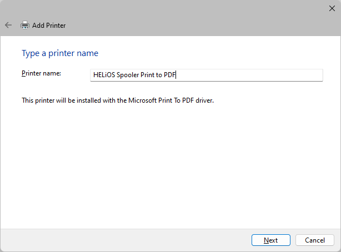The image size is (341, 252).
Task: Click the driver installation description text
Action: (x=118, y=100)
